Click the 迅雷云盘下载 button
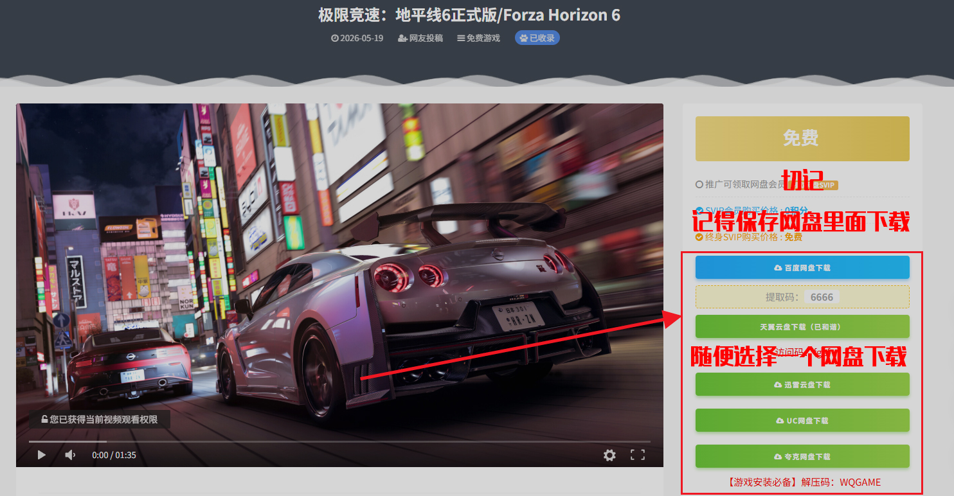The height and width of the screenshot is (496, 954). [802, 384]
